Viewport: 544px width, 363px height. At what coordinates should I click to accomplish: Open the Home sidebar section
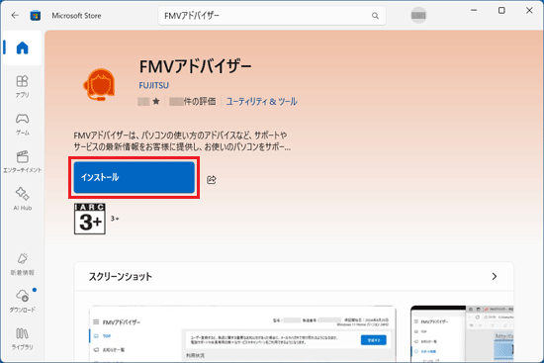coord(22,47)
